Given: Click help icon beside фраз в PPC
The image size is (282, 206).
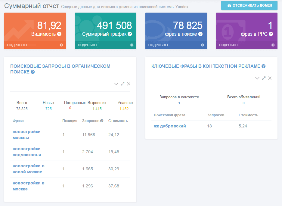Looking at the screenshot, I should point(271,34).
